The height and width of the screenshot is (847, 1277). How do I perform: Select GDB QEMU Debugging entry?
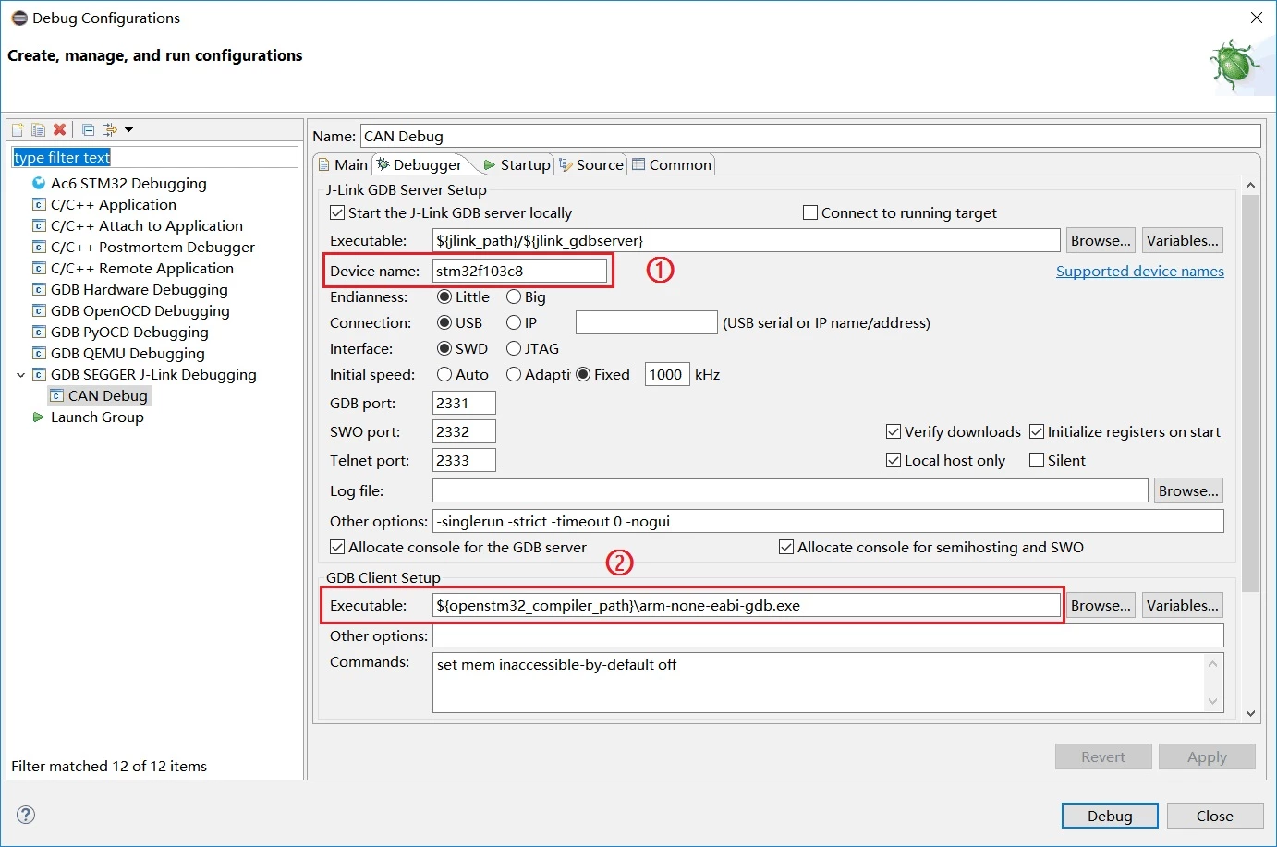pos(128,353)
